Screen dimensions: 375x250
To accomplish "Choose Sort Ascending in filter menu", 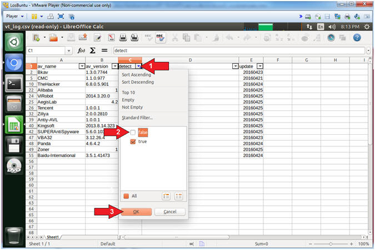I will click(x=136, y=75).
